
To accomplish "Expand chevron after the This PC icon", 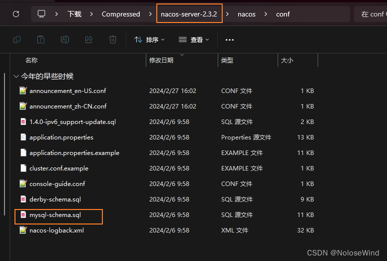I will 56,14.
